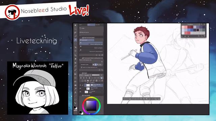Pick the bright pink swatch in the top row
Screen dimensions: 216x121
186,27
